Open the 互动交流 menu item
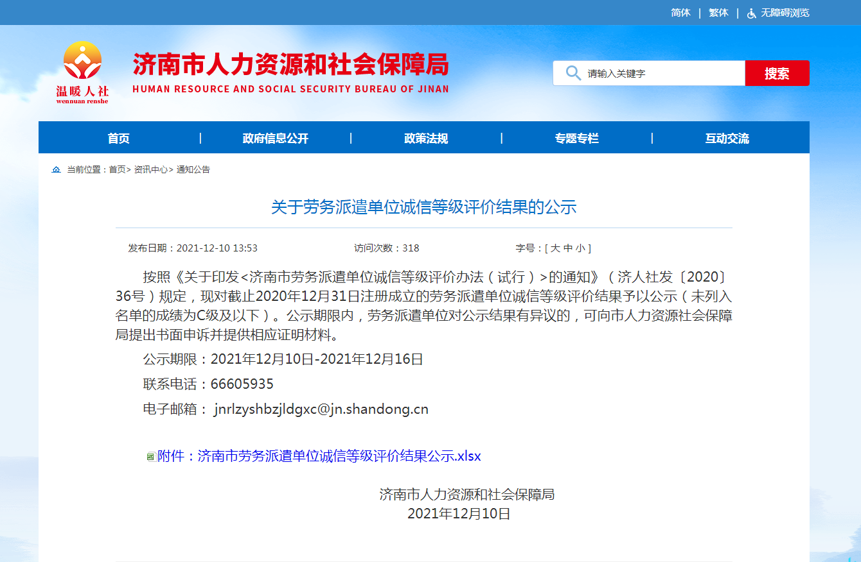The width and height of the screenshot is (861, 562). tap(727, 138)
